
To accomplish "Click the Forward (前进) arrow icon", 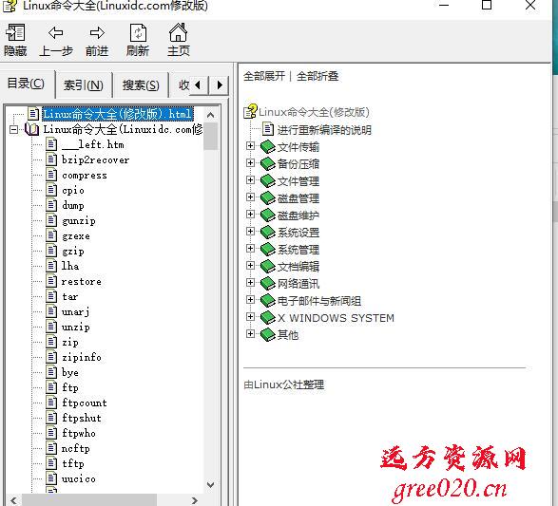I will click(97, 32).
